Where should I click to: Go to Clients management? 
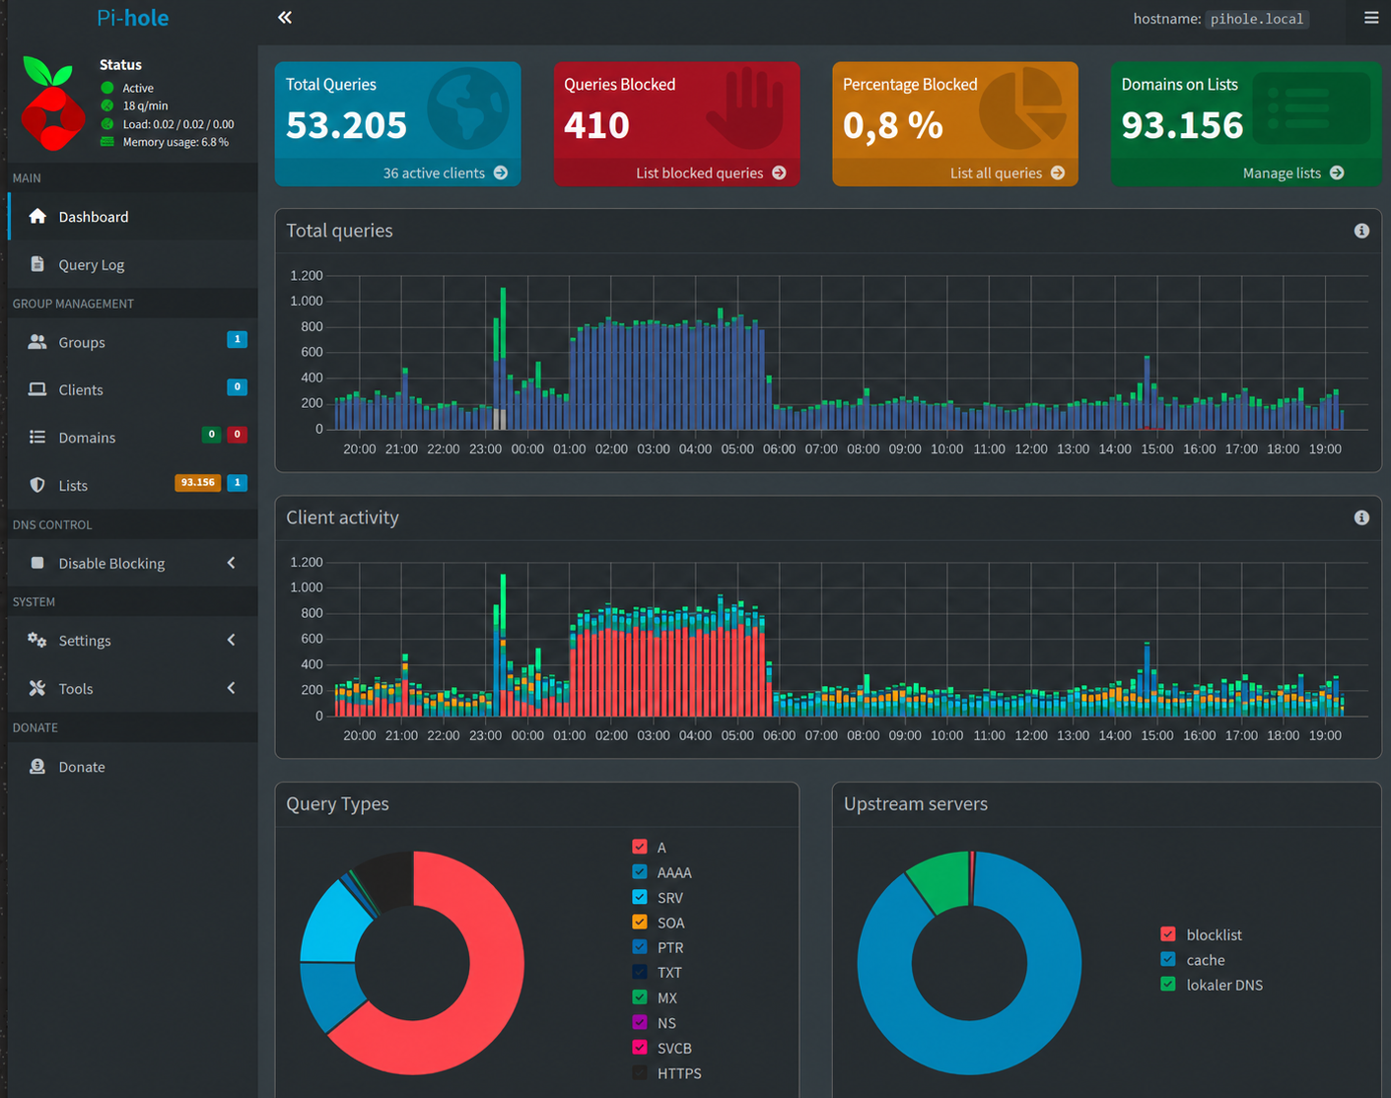132,389
